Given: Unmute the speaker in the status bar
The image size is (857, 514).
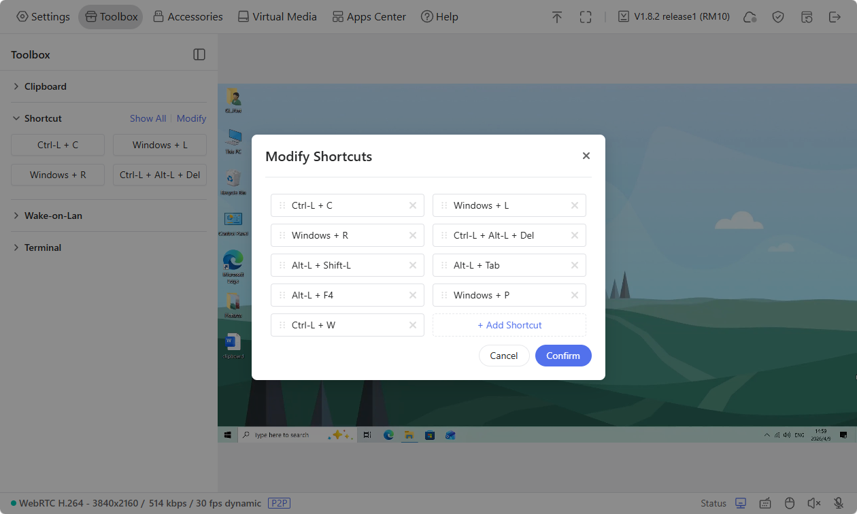Looking at the screenshot, I should point(814,503).
